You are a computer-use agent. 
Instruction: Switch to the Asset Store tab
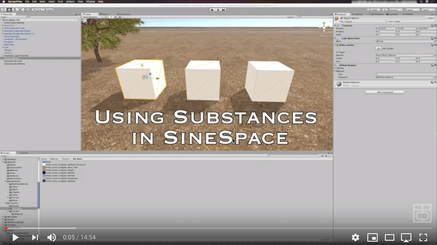click(123, 14)
